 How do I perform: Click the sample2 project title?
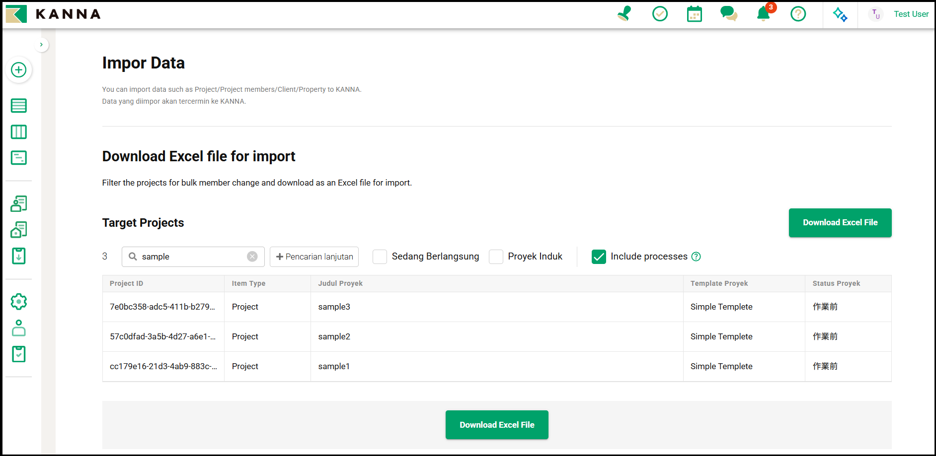click(x=334, y=336)
